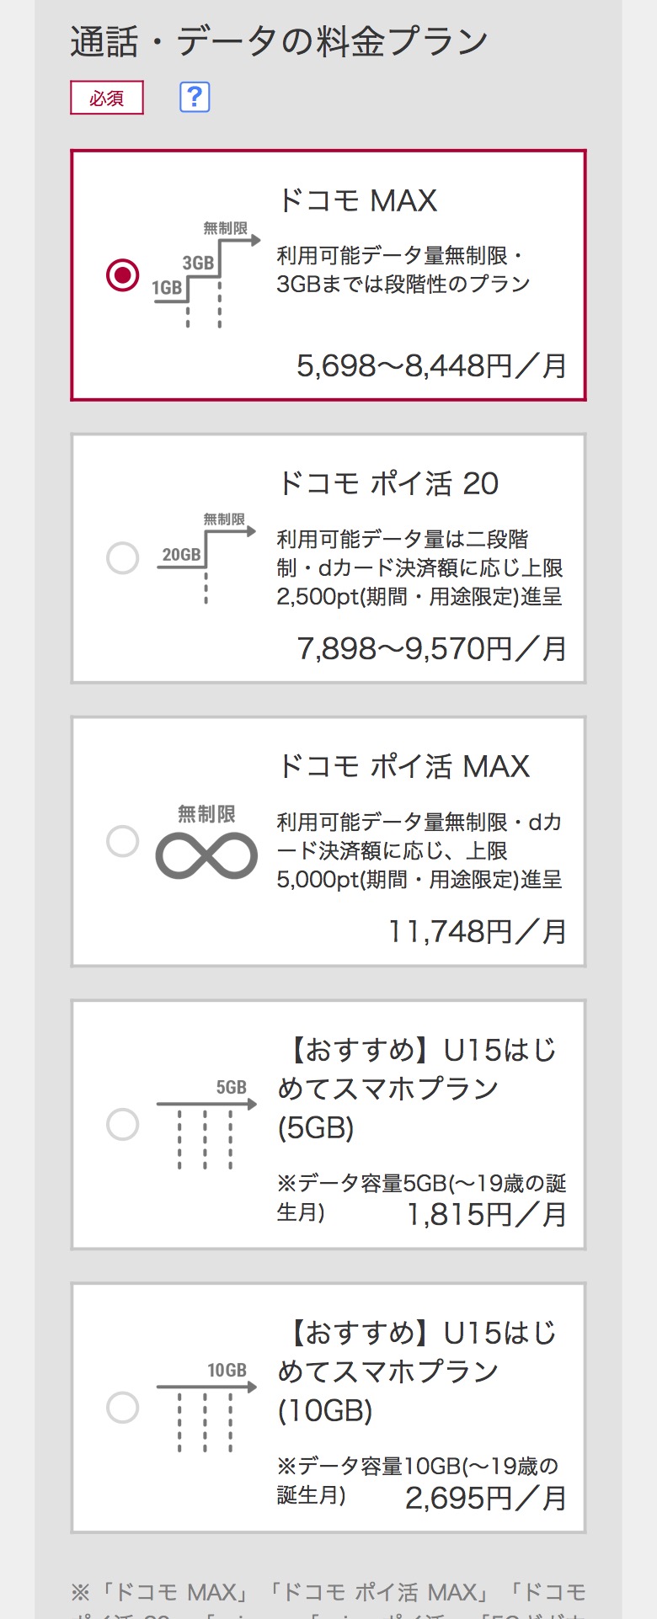Select the ドコモ ポイ活 MAX radio button

123,840
